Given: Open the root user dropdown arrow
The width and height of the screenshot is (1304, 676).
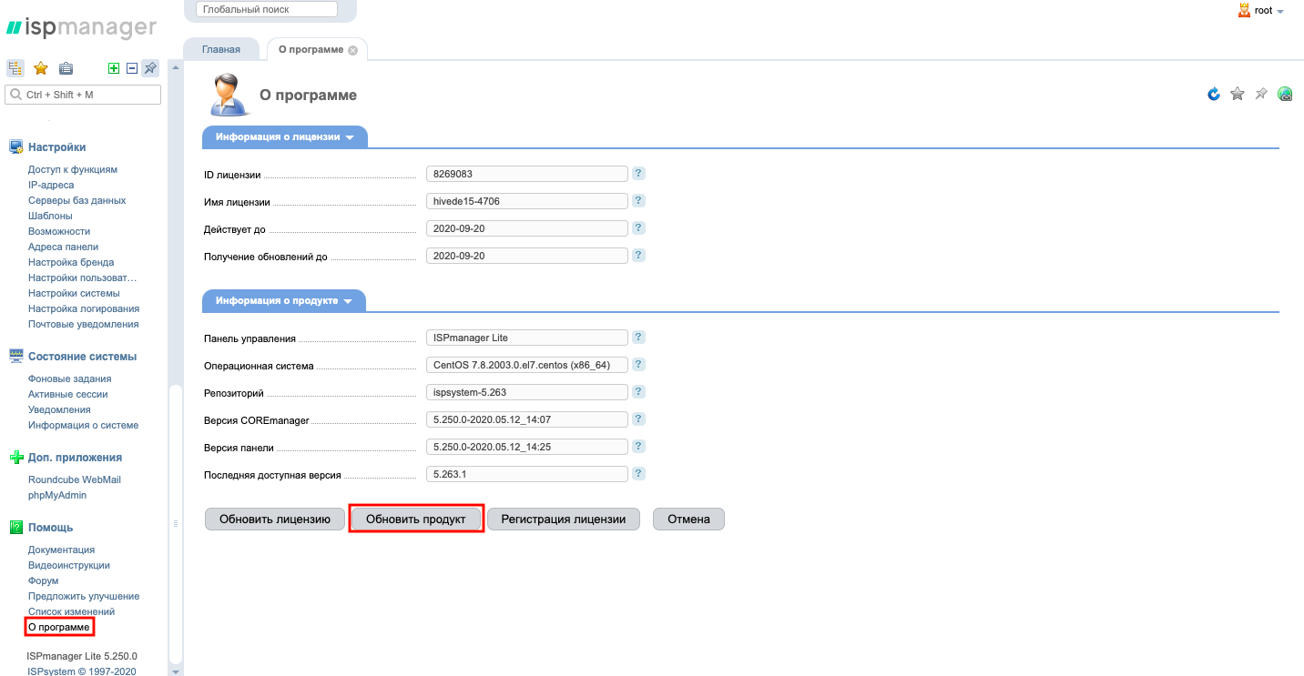Looking at the screenshot, I should tap(1280, 12).
